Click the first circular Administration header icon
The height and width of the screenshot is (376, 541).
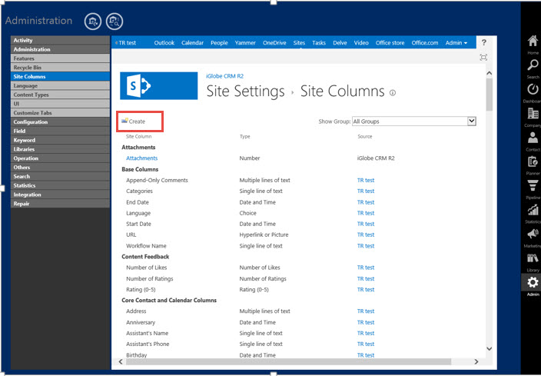point(93,22)
